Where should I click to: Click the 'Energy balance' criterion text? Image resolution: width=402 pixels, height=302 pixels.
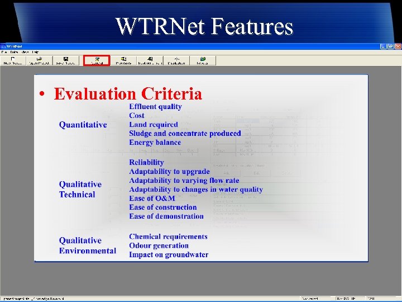[155, 143]
